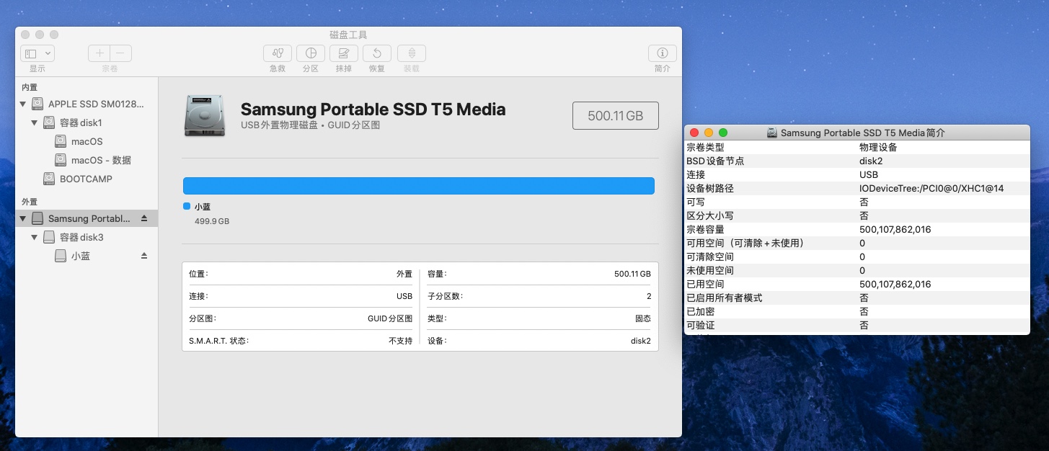Open the Info (简介) panel button
Screen dimensions: 1049x451
662,53
